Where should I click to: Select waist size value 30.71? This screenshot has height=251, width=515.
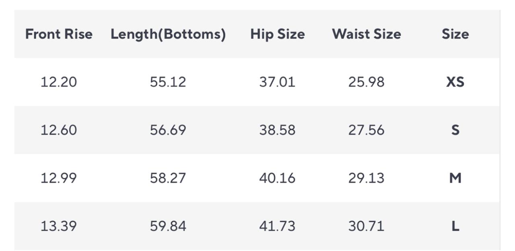(x=367, y=226)
